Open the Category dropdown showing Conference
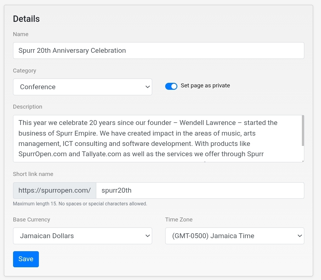 tap(83, 87)
